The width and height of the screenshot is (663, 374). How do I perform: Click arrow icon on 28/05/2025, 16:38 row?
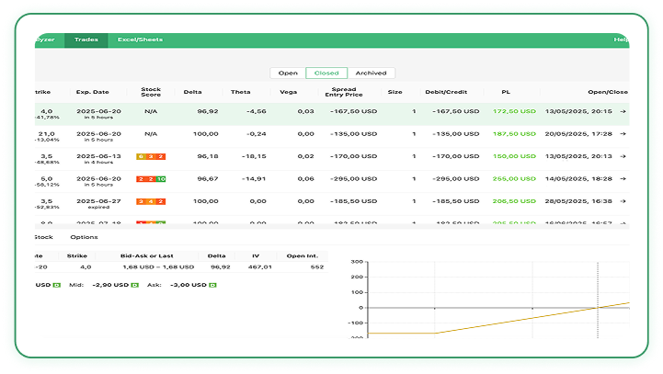click(x=623, y=201)
